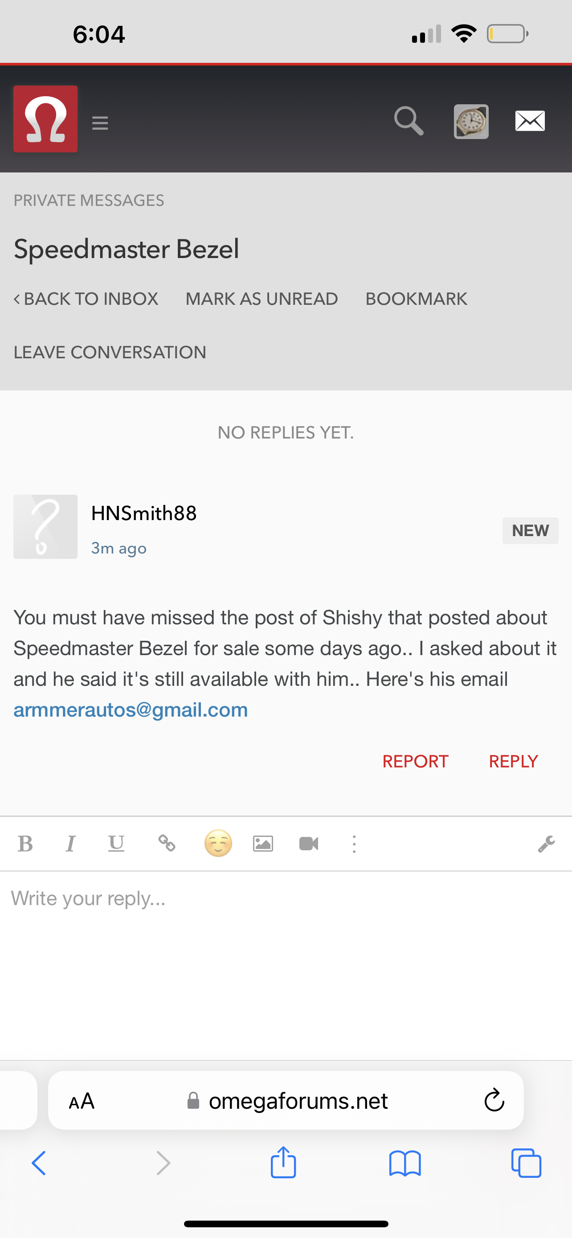This screenshot has width=572, height=1238.
Task: Open HNSmith88's profile avatar
Action: [x=45, y=527]
